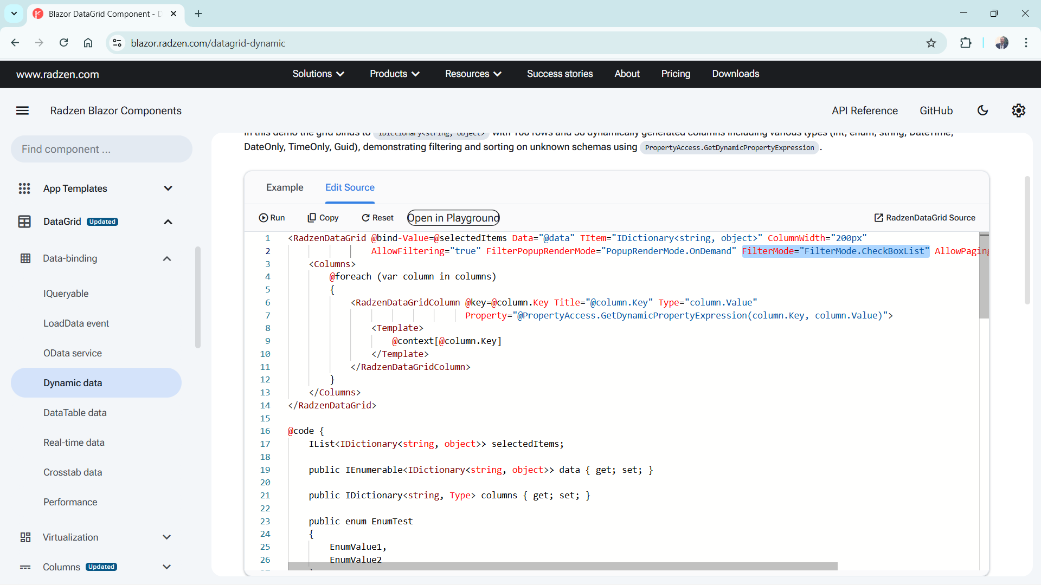
Task: Toggle dark mode moon icon
Action: [982, 110]
